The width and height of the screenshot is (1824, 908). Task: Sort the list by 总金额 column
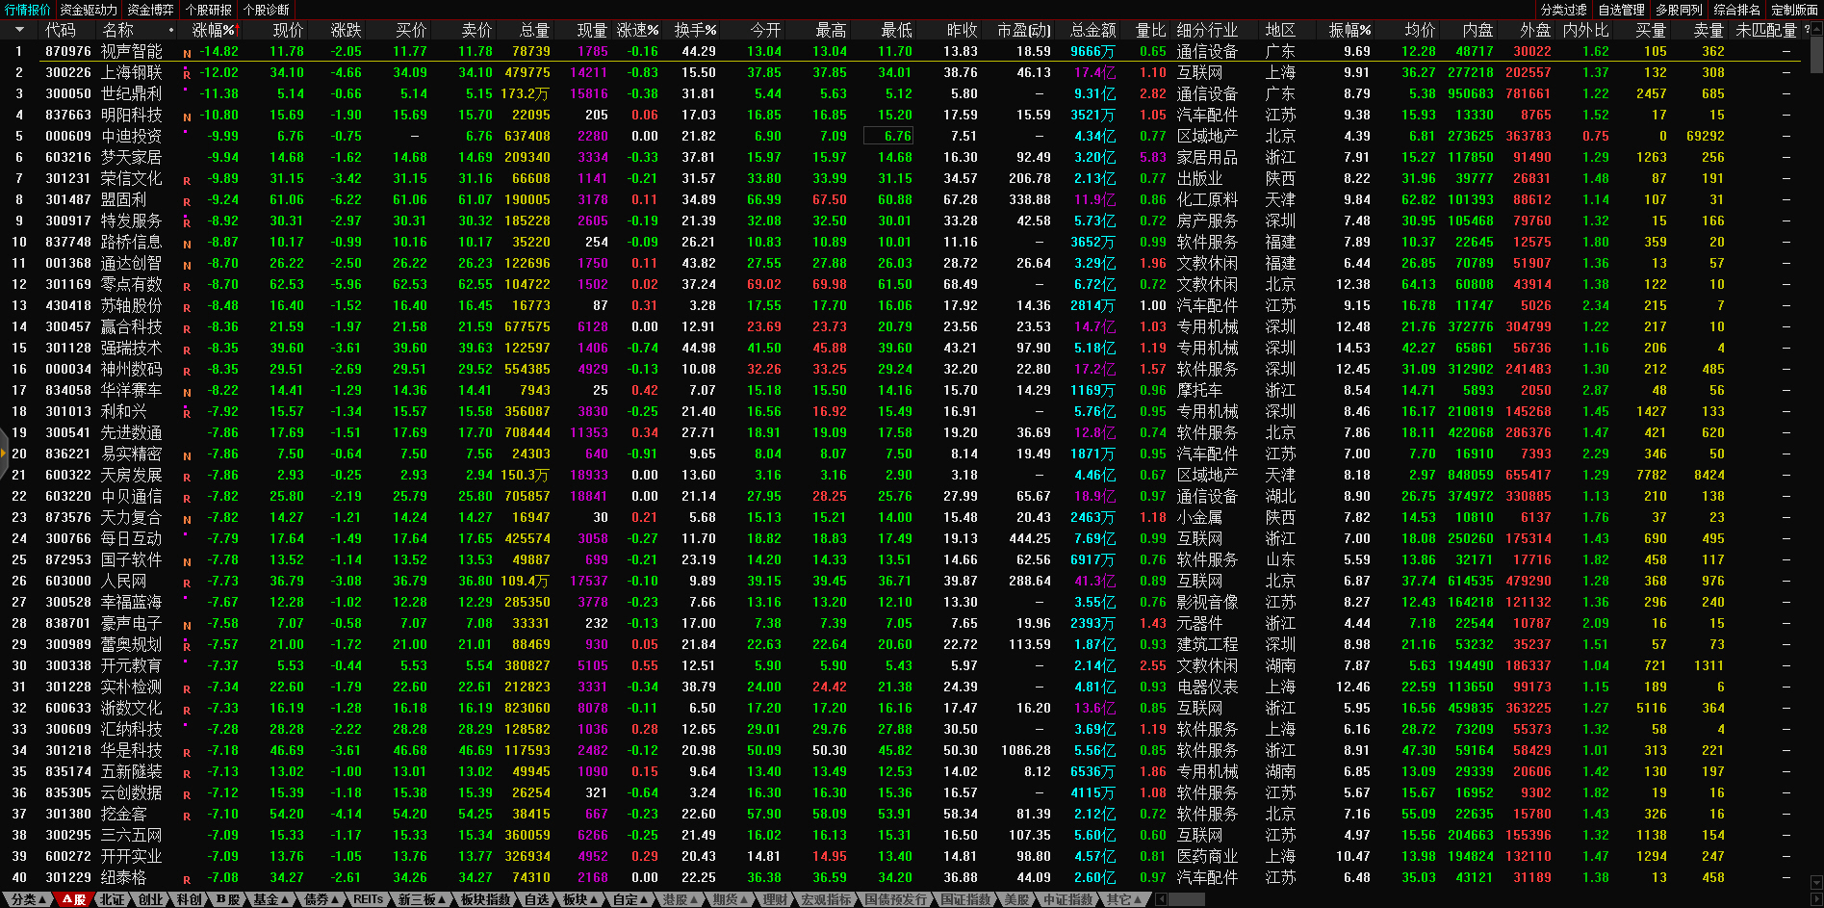1092,31
